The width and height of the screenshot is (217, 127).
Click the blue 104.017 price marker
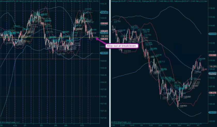pyautogui.click(x=212, y=112)
